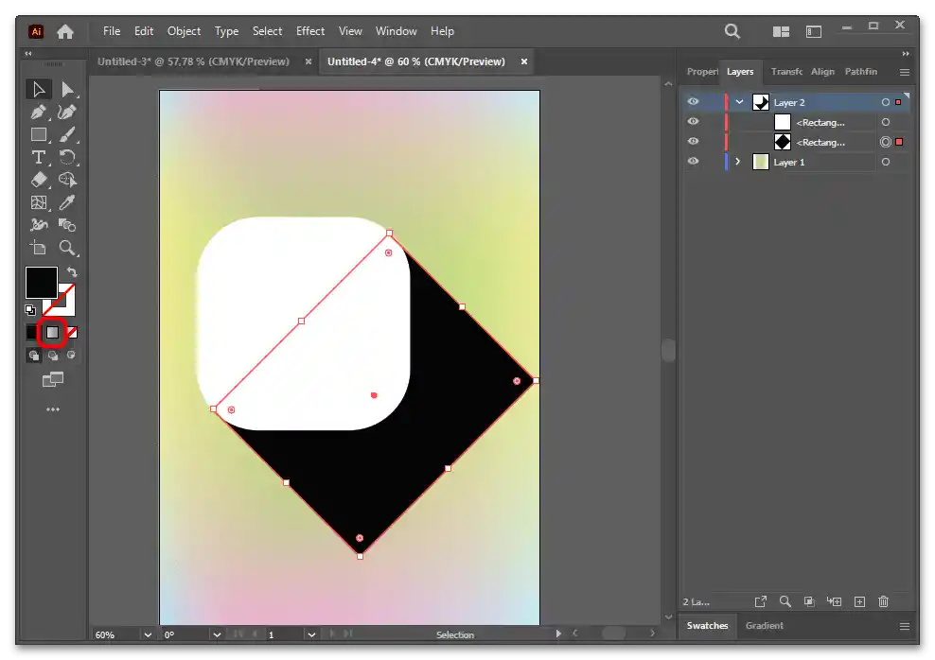Choose the Type tool
Viewport: 935px width, 660px height.
tap(39, 157)
